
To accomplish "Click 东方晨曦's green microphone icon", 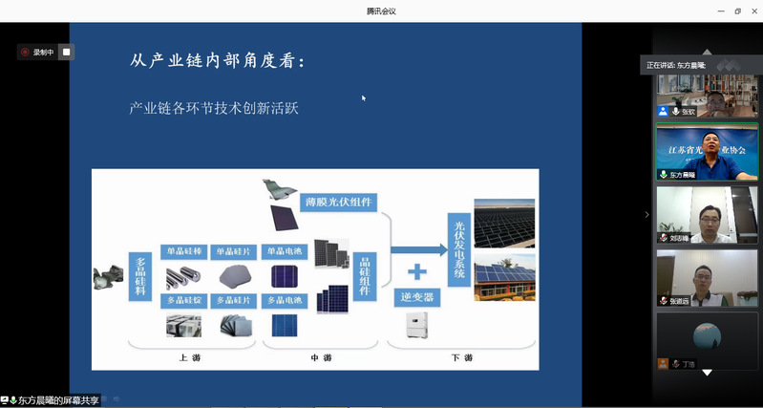I will (x=664, y=175).
